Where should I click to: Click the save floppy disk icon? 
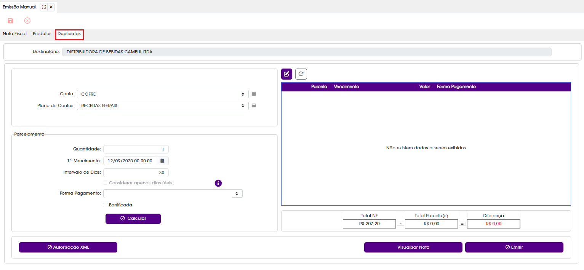pyautogui.click(x=11, y=21)
